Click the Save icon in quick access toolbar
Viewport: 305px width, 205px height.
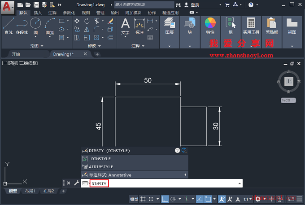pos(36,5)
